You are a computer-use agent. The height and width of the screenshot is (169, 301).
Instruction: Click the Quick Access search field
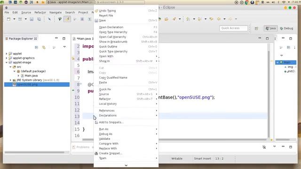point(233,28)
